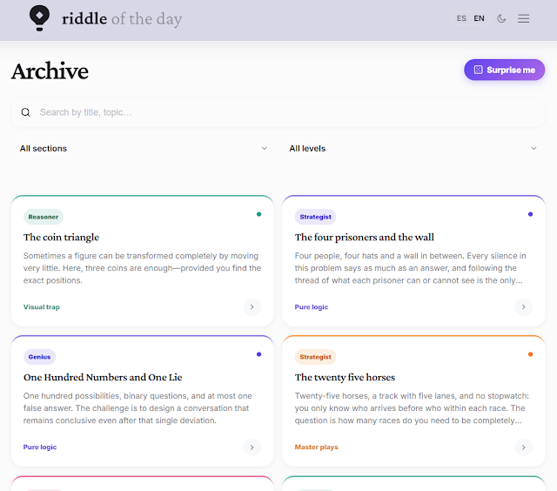Open the hamburger menu
557x491 pixels.
click(523, 18)
